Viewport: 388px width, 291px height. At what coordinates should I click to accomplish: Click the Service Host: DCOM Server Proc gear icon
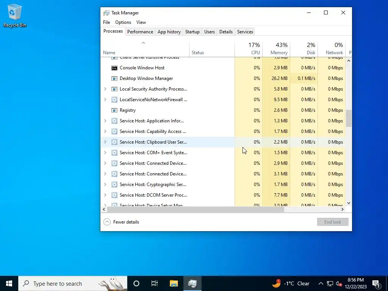pos(114,195)
